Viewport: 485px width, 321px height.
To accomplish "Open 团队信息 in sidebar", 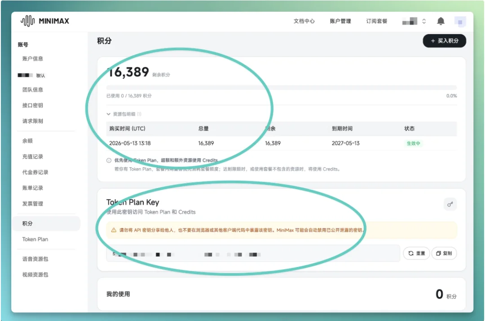I will tap(32, 90).
